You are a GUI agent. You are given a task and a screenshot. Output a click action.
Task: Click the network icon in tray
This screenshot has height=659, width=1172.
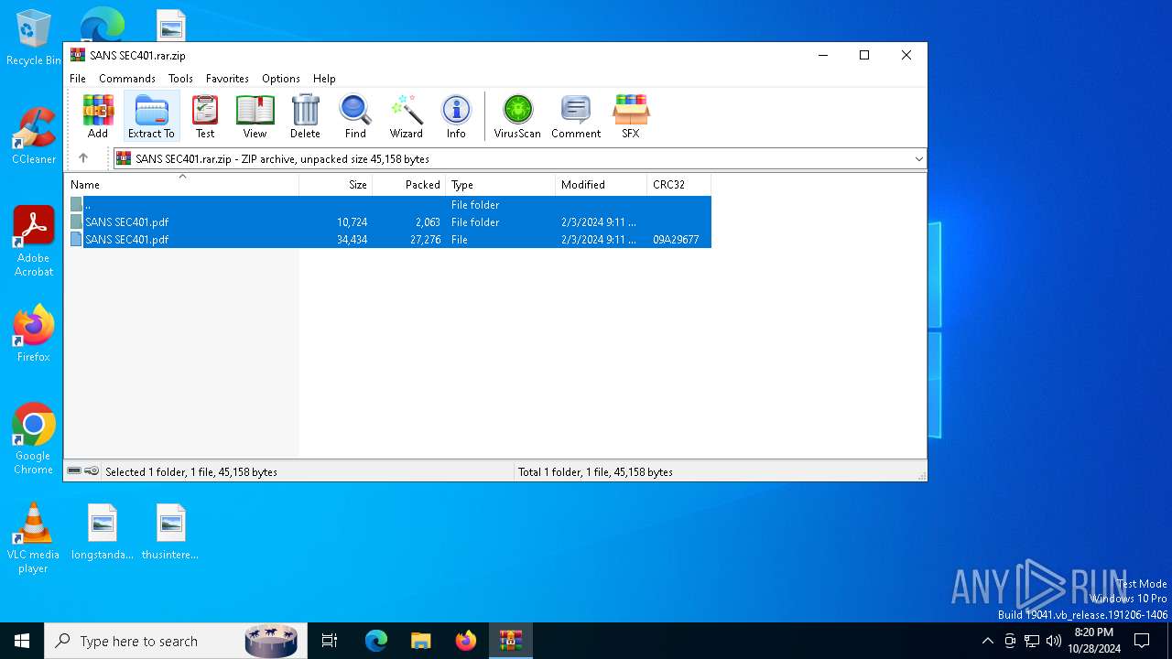click(1032, 641)
